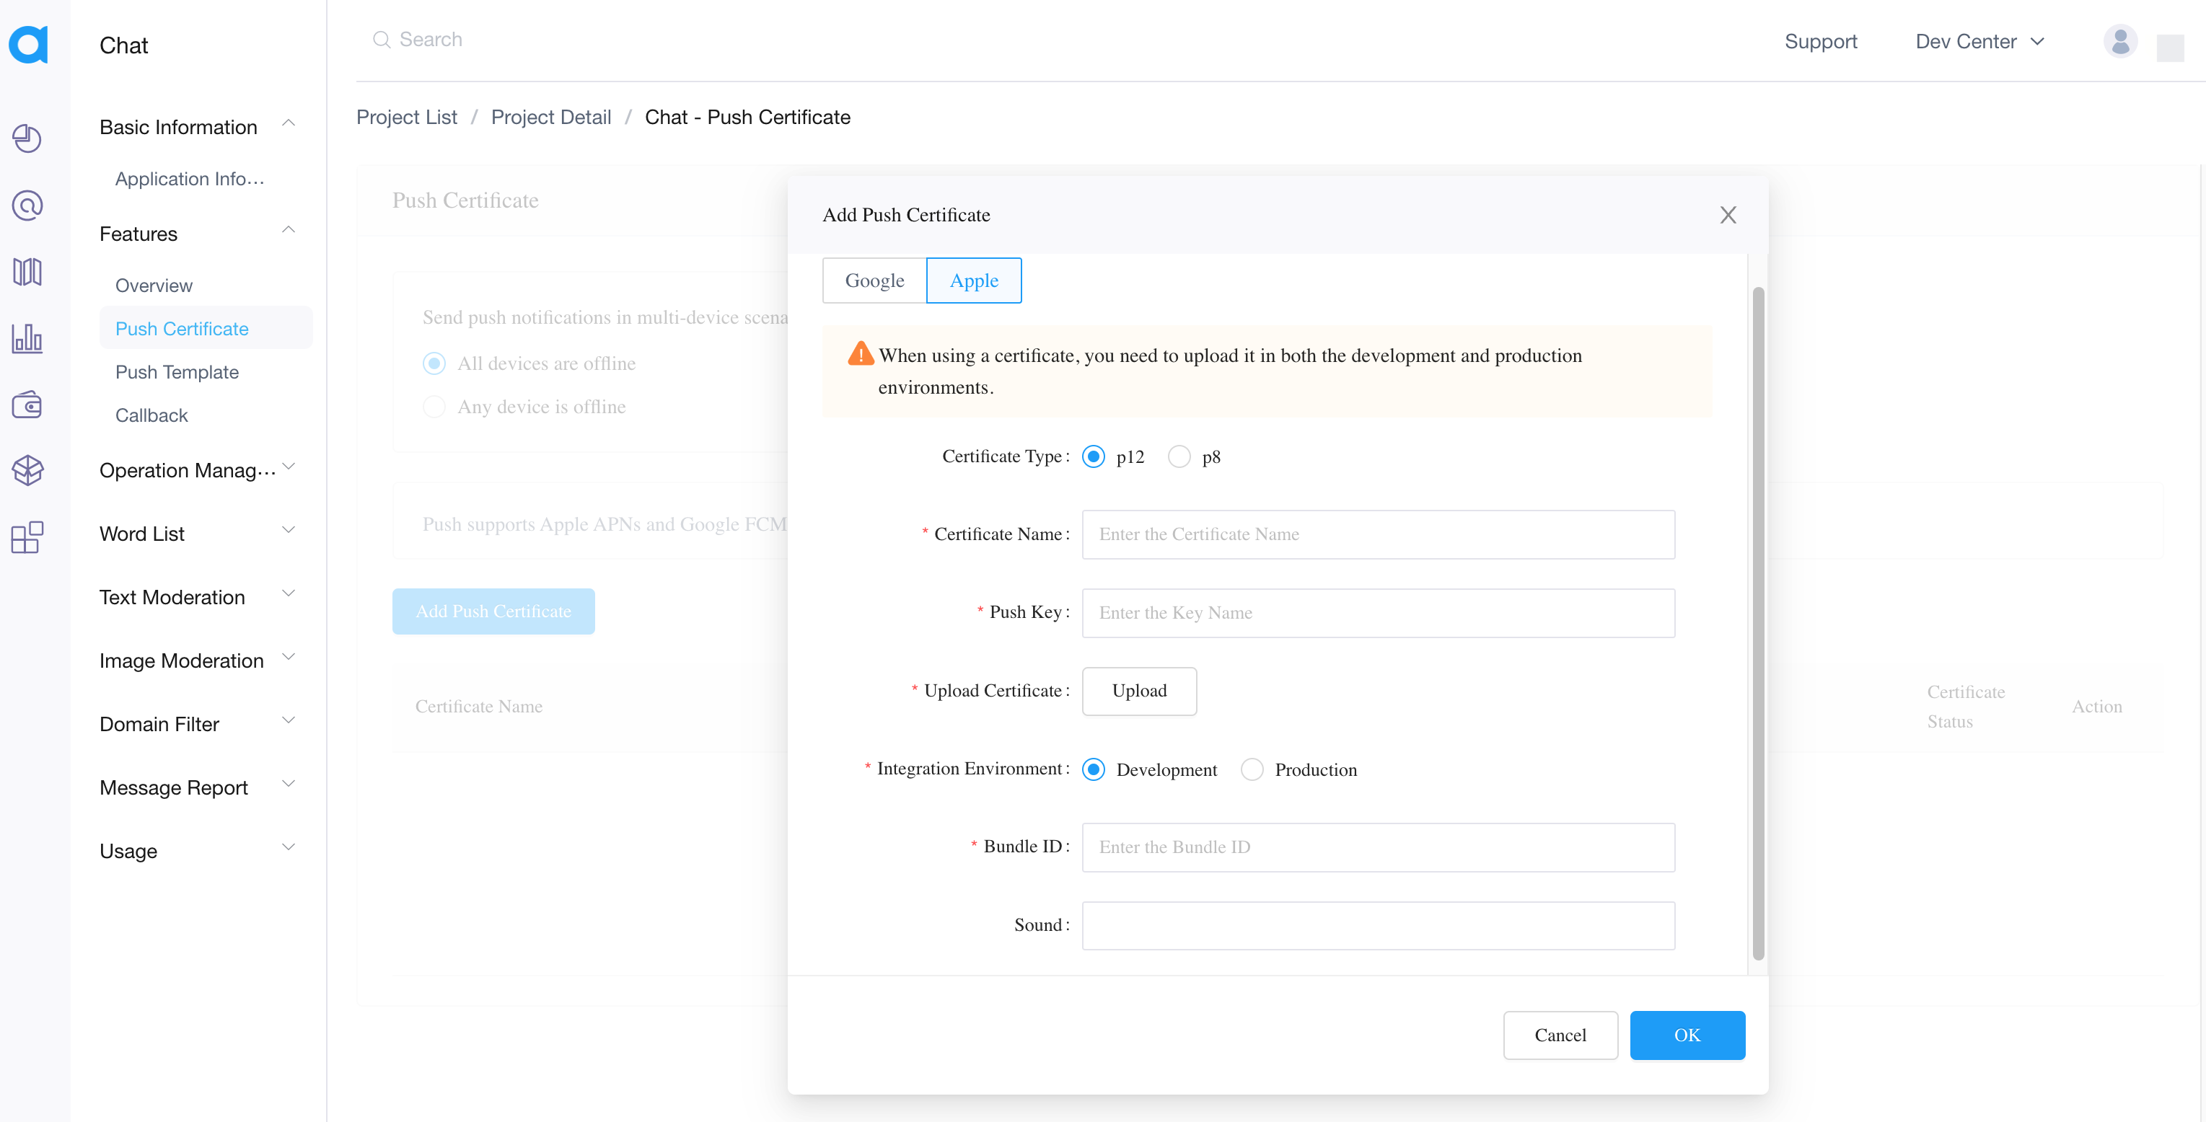Click the user avatar icon at top right
This screenshot has width=2206, height=1122.
point(2119,41)
